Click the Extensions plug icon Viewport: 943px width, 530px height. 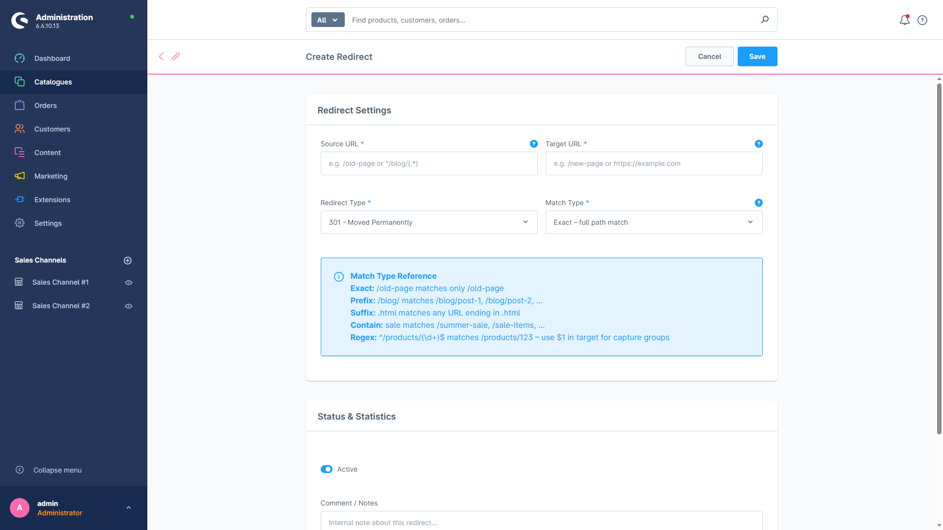coord(20,200)
